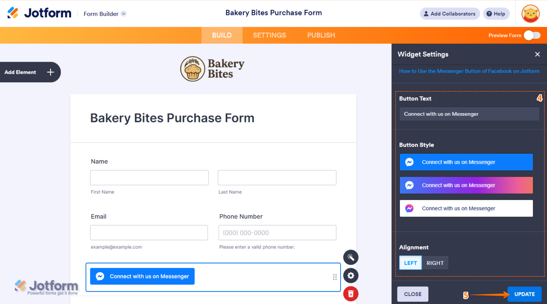The height and width of the screenshot is (304, 547).
Task: Open the user avatar menu
Action: coord(530,14)
